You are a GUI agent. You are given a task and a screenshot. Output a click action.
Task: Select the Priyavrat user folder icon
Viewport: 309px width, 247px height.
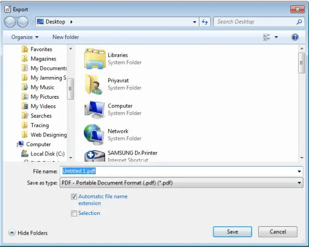pos(93,84)
